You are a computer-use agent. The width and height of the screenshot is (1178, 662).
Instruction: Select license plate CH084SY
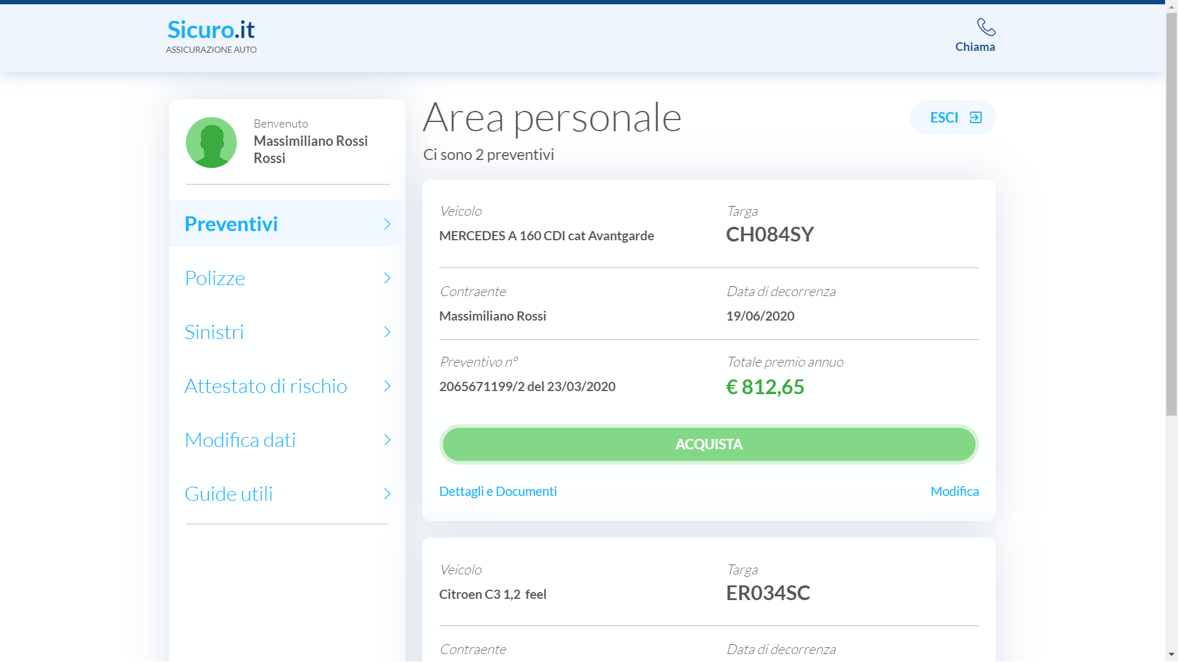[769, 235]
